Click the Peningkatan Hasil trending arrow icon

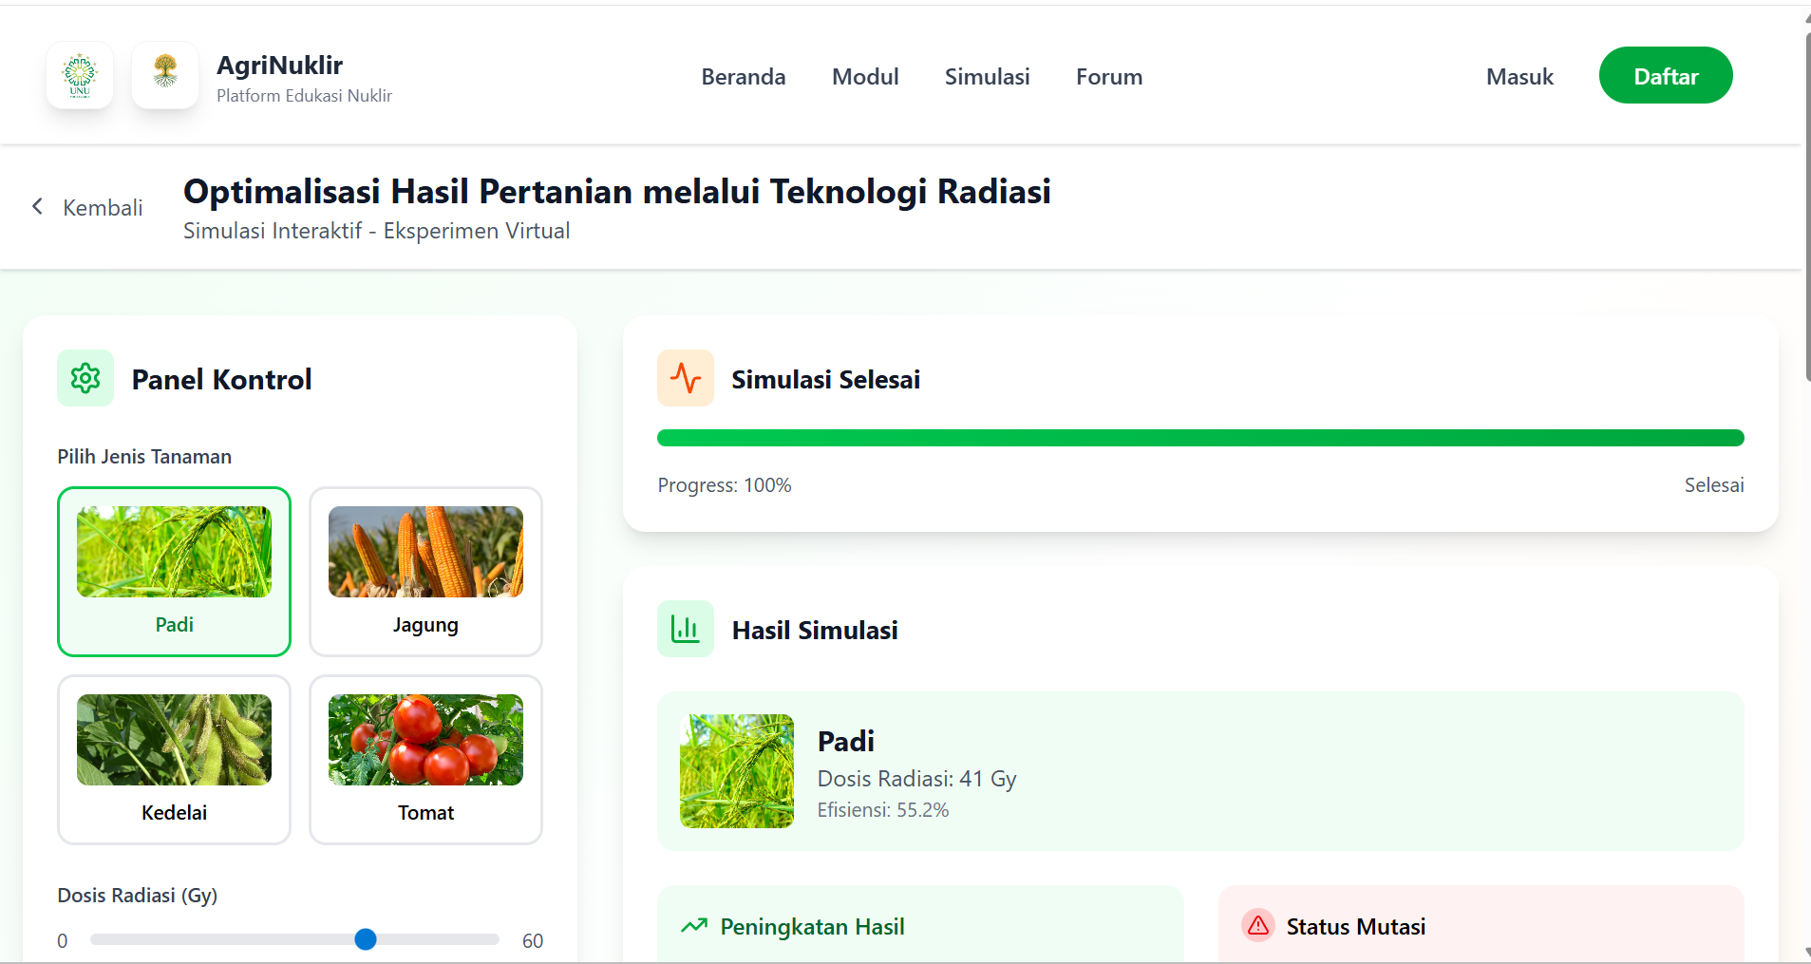coord(694,926)
